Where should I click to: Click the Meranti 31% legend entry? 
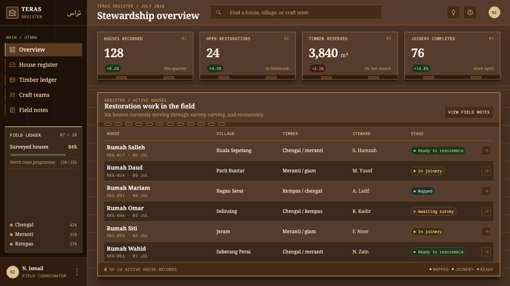[43, 234]
